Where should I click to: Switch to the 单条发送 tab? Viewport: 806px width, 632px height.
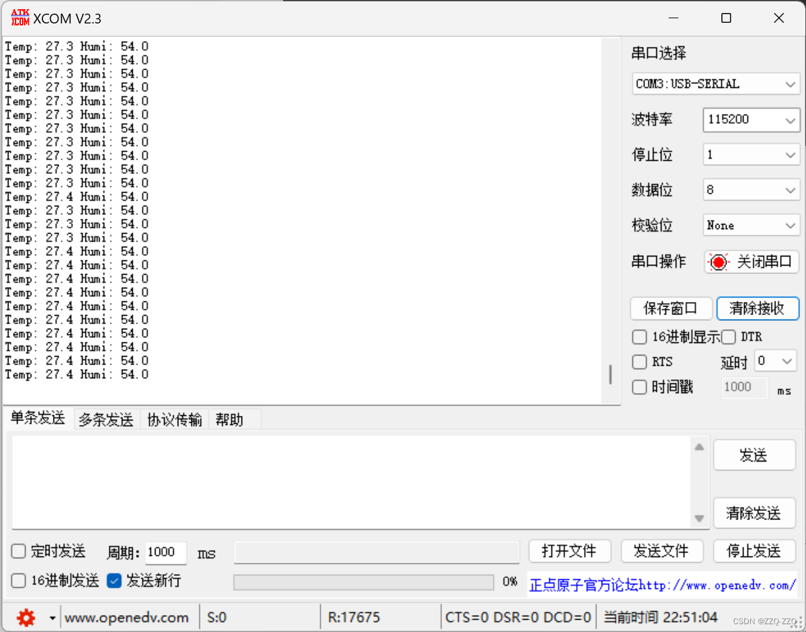[x=38, y=418]
